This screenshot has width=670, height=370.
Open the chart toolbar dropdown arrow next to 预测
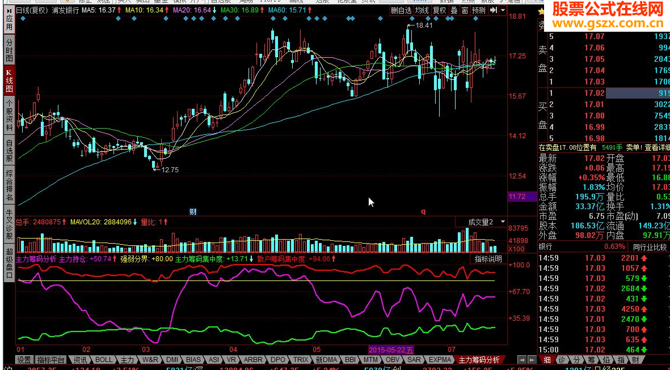coord(503,10)
